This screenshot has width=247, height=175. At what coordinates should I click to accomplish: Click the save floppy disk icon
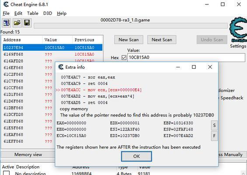pyautogui.click(x=27, y=23)
